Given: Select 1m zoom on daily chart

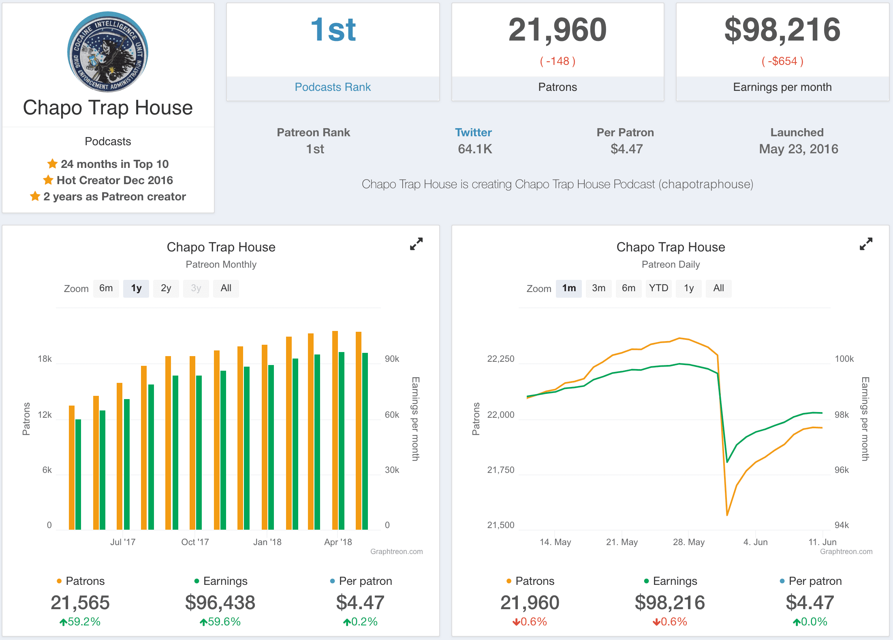Looking at the screenshot, I should [568, 288].
